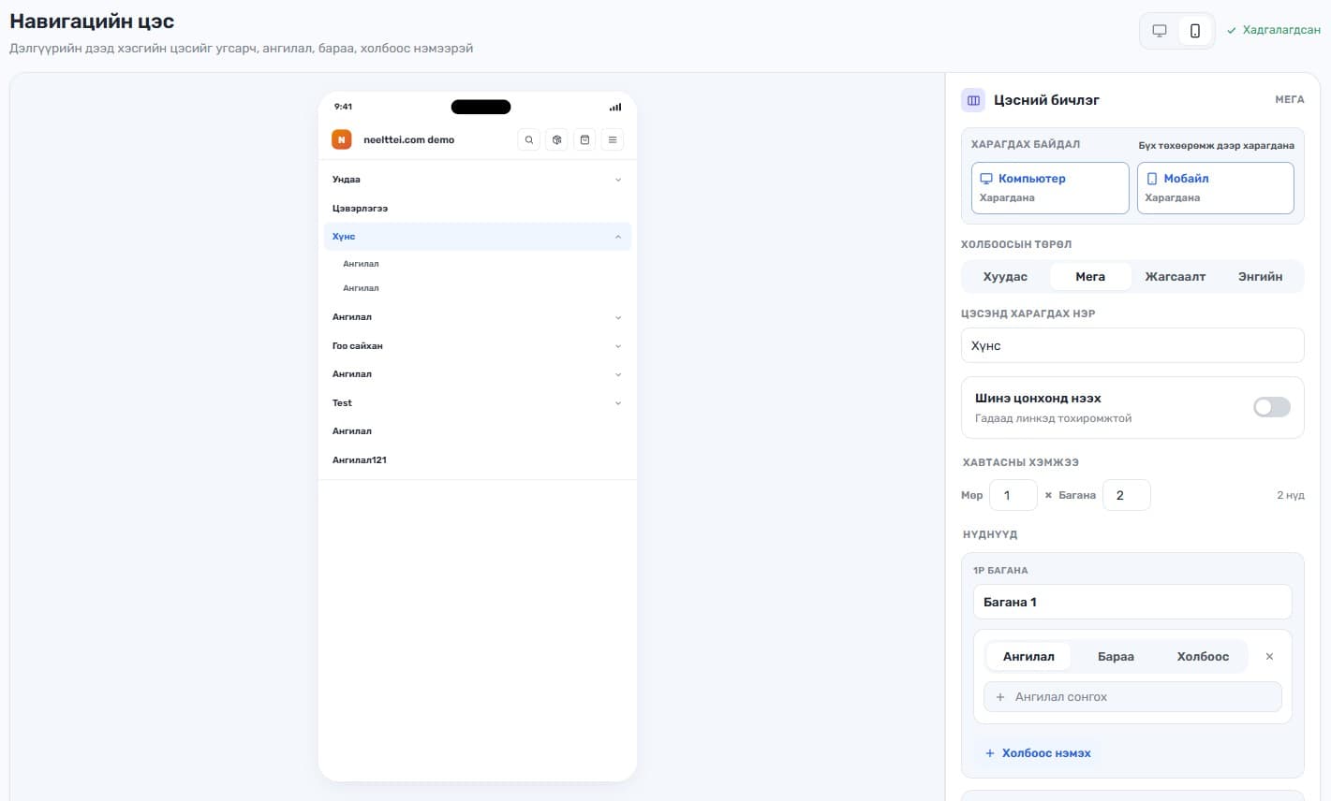The width and height of the screenshot is (1331, 801).
Task: Click the search icon in phone preview
Action: point(529,139)
